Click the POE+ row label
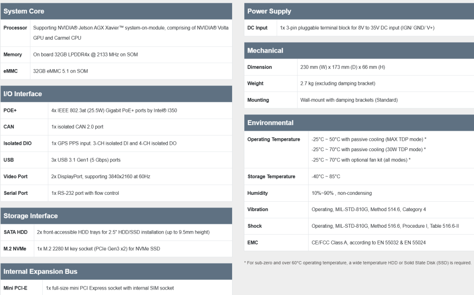474x295 pixels. [10, 110]
